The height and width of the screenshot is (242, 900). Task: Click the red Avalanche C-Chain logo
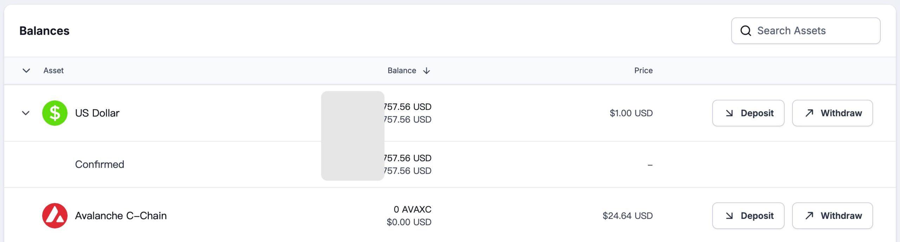pyautogui.click(x=55, y=216)
